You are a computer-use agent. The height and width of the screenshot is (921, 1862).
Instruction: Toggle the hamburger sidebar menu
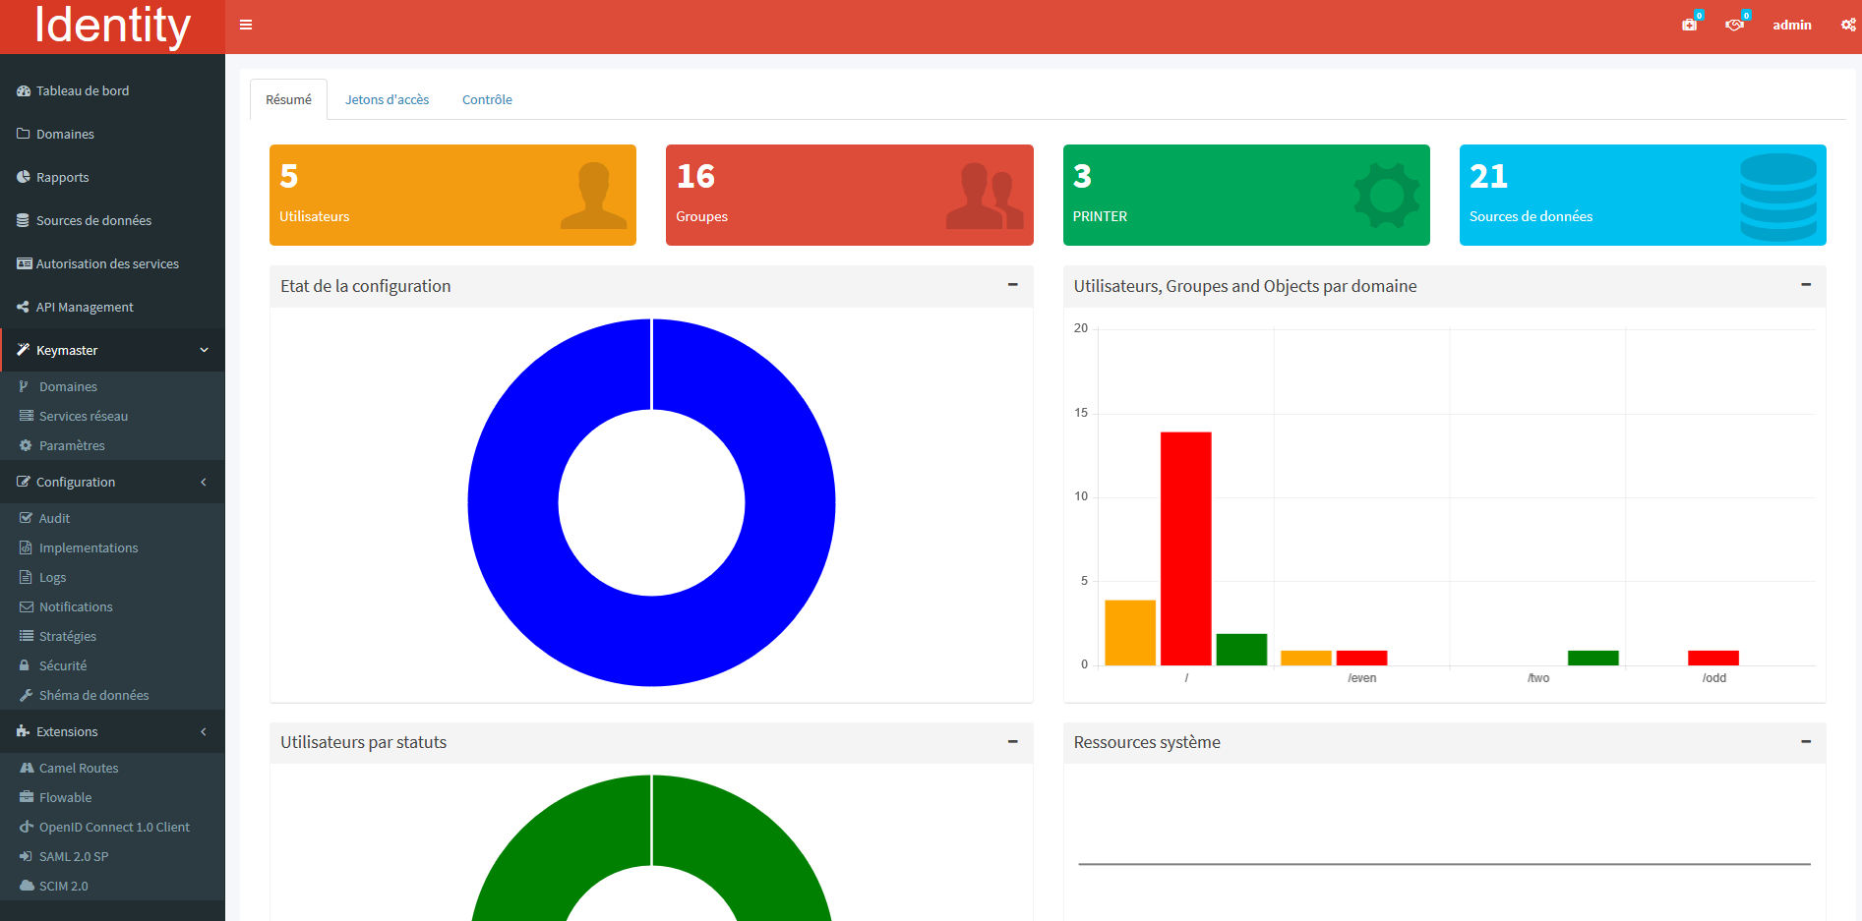tap(246, 25)
